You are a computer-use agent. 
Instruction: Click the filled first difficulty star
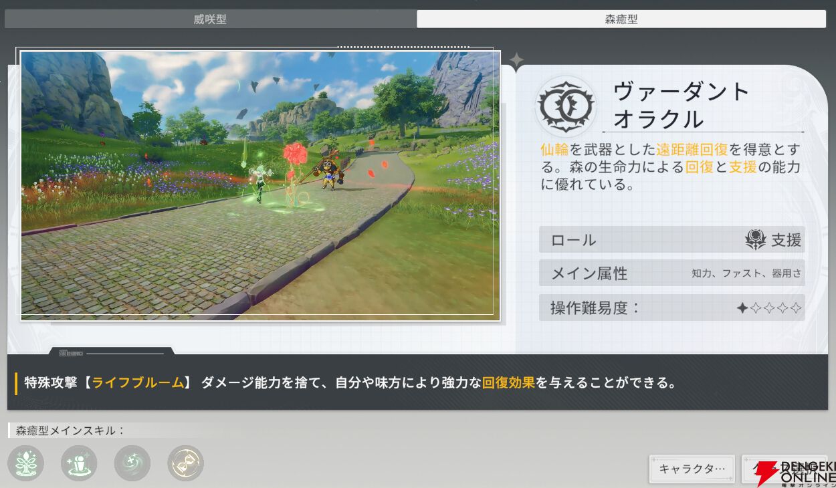[x=742, y=308]
